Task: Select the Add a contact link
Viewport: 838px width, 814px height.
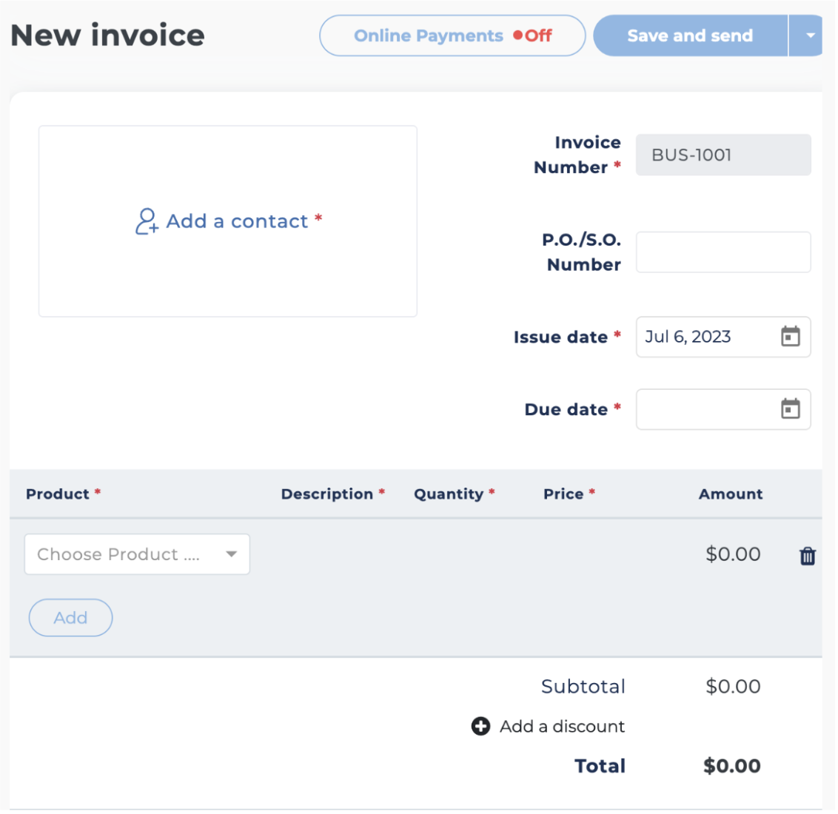Action: (237, 221)
